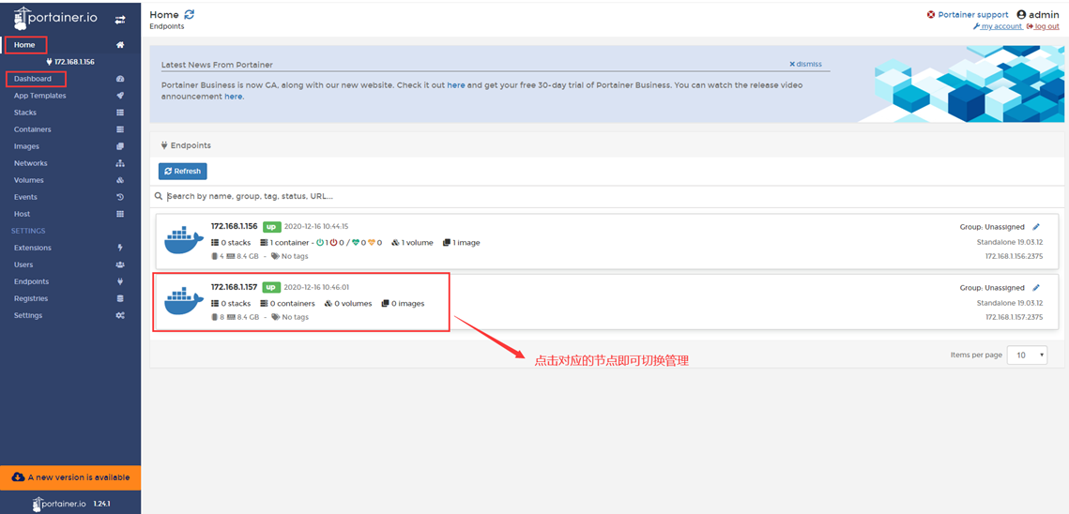Click 'A new version is available' banner
This screenshot has width=1069, height=514.
[x=70, y=477]
